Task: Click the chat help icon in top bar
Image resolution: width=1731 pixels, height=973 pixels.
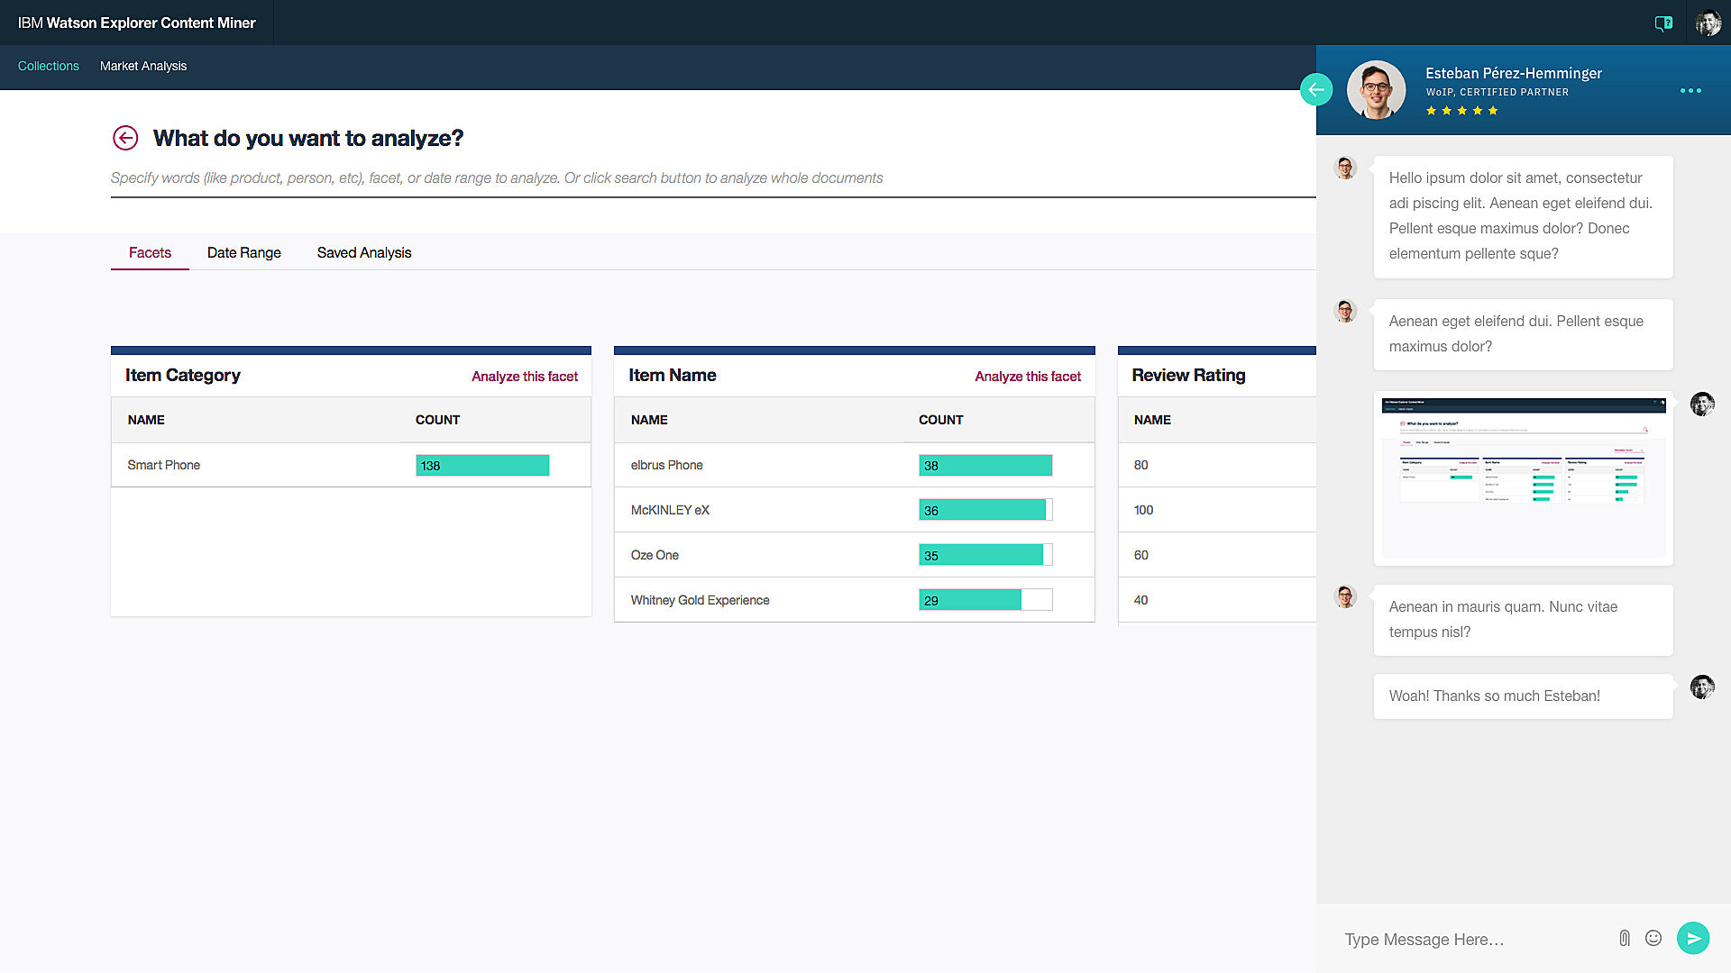Action: 1663,23
